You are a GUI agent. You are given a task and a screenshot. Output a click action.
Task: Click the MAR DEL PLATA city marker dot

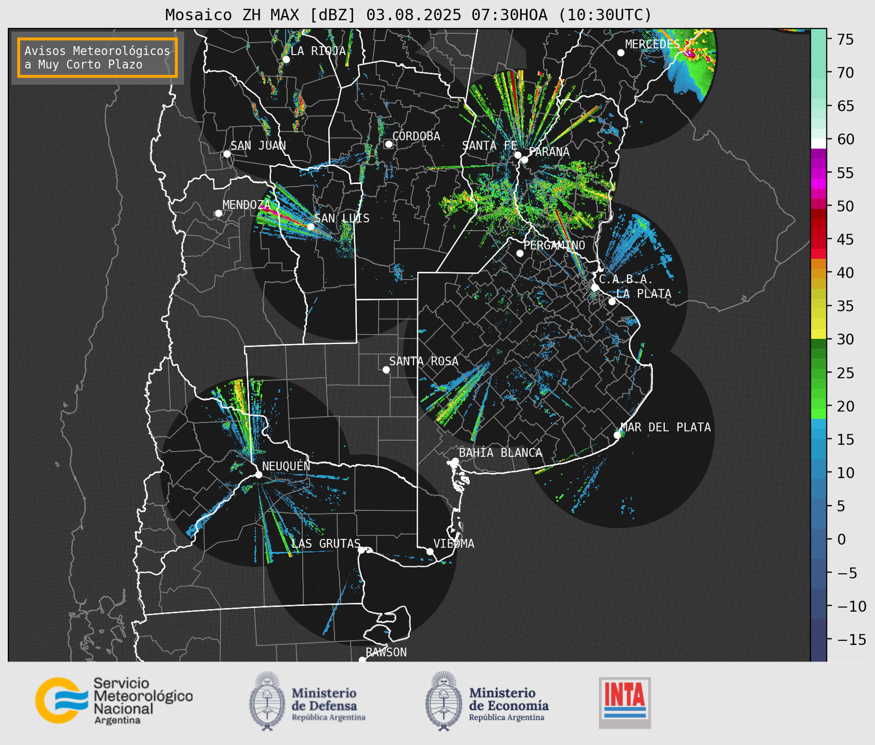pos(617,435)
